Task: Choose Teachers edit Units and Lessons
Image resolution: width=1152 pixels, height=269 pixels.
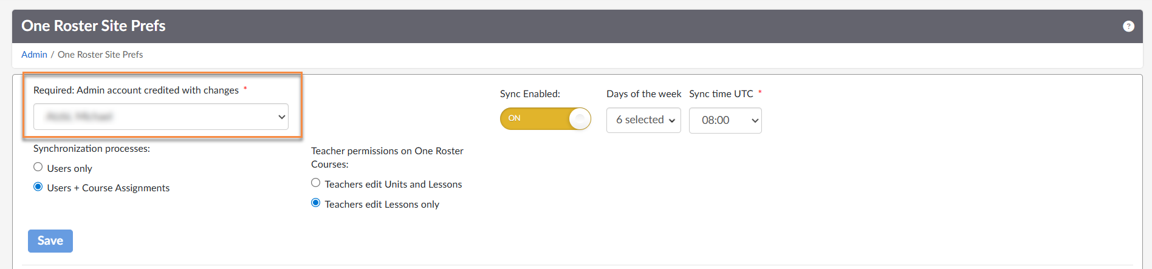Action: click(316, 183)
